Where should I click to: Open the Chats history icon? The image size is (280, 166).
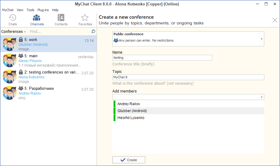point(12,18)
